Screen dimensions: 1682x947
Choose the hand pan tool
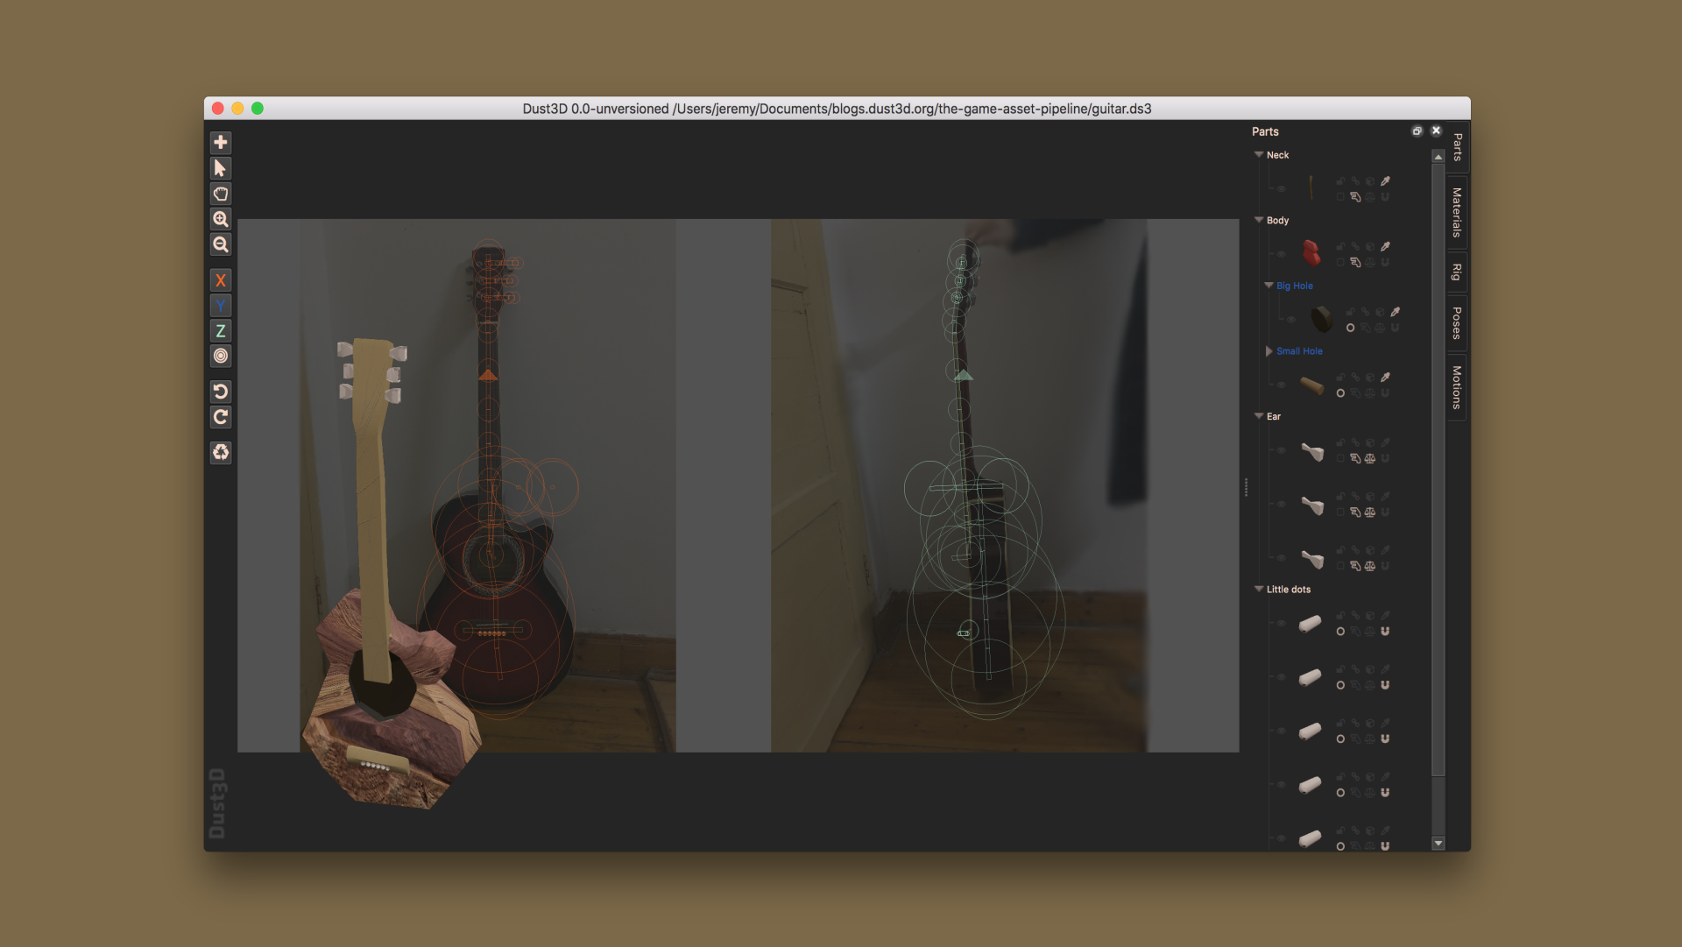[221, 194]
